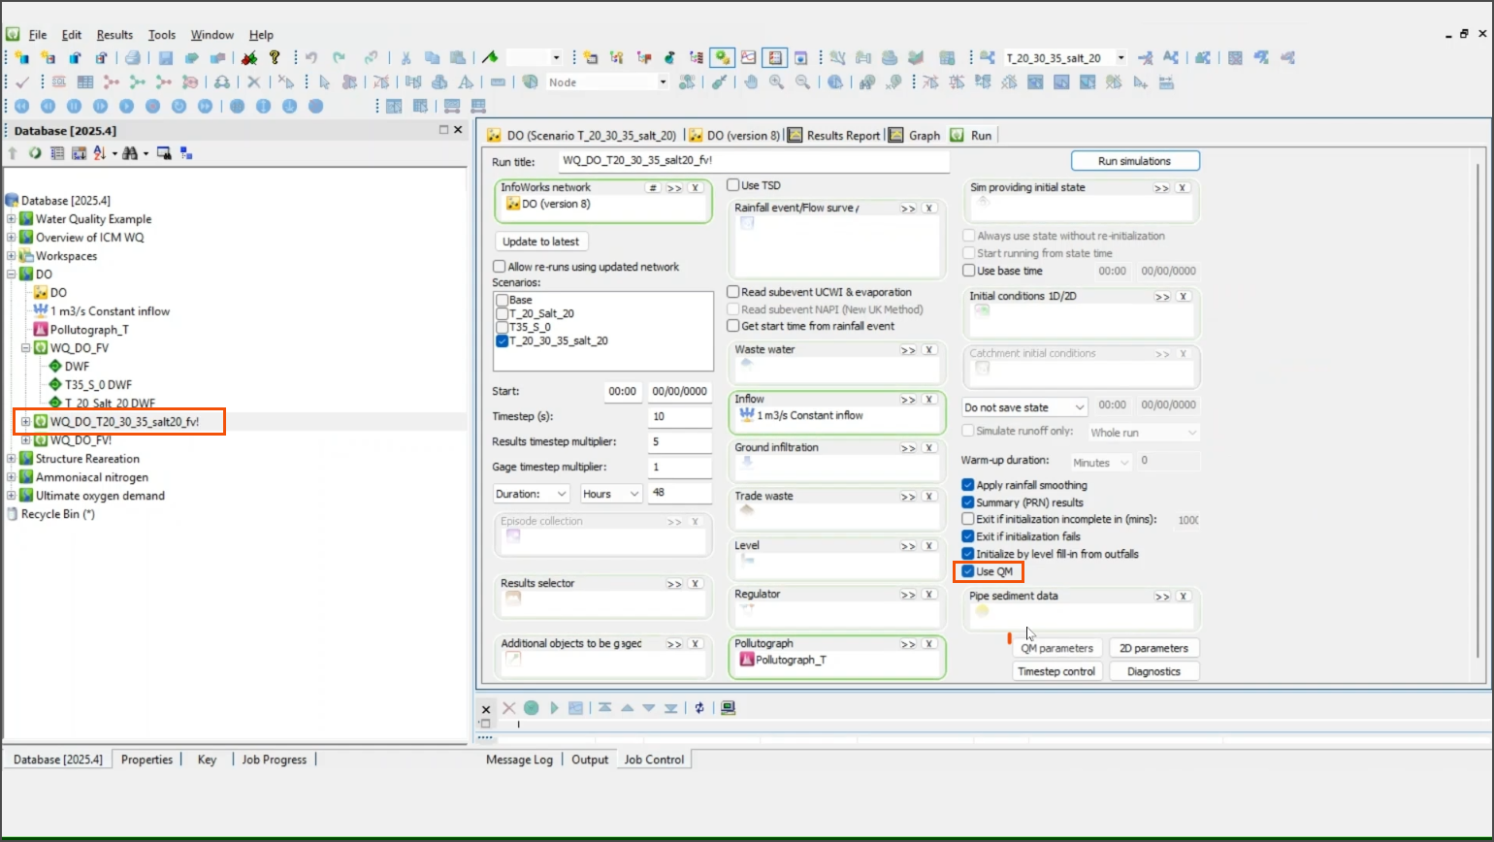The width and height of the screenshot is (1494, 842).
Task: Cut selection using the scissors icon
Action: point(406,57)
